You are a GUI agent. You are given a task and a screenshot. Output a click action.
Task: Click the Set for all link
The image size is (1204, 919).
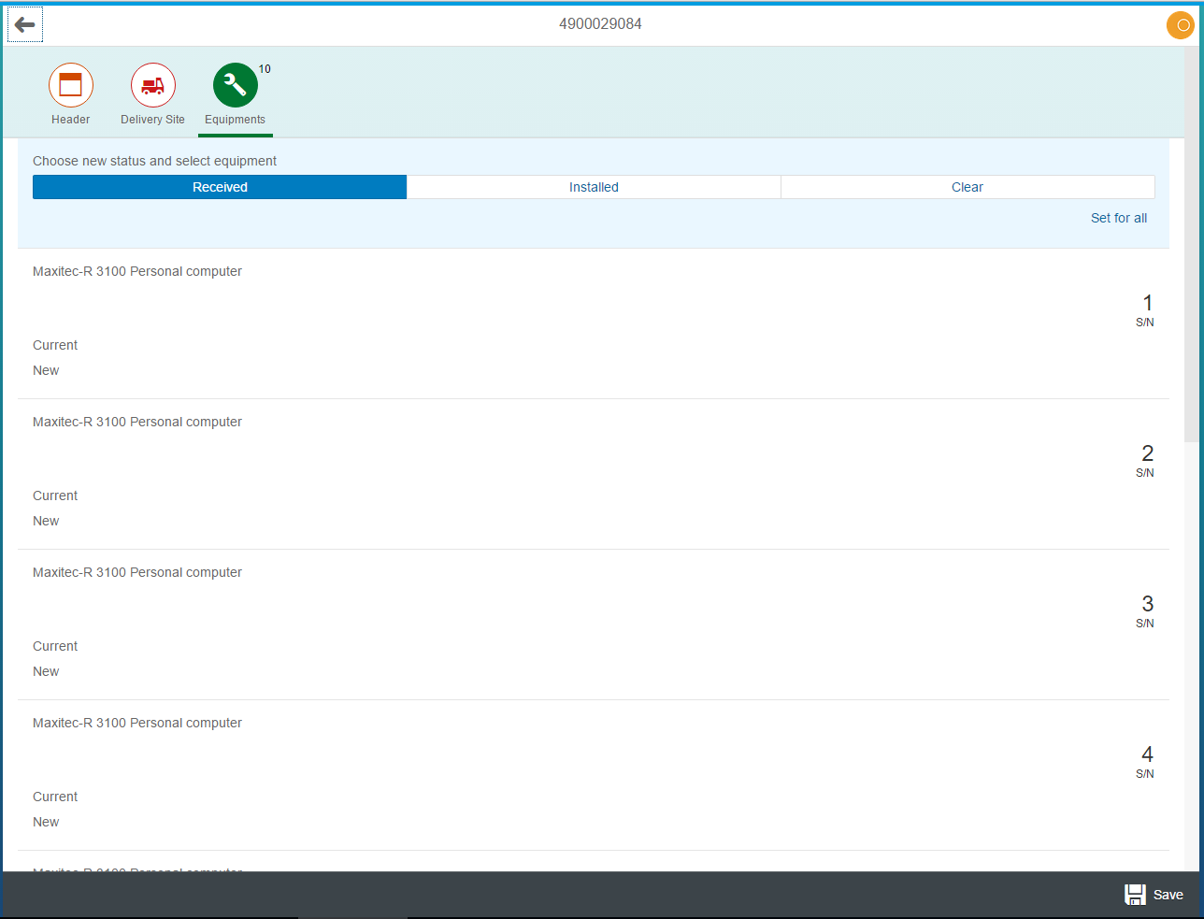tap(1119, 218)
